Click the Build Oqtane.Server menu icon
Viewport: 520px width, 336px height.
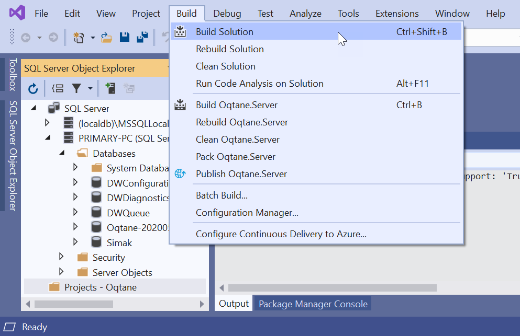(180, 105)
